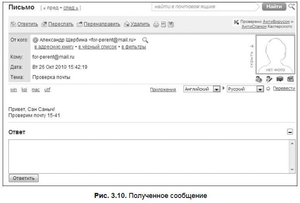Viewport: 300px width, 203px height.
Task: Click the Найти search button
Action: tap(274, 7)
